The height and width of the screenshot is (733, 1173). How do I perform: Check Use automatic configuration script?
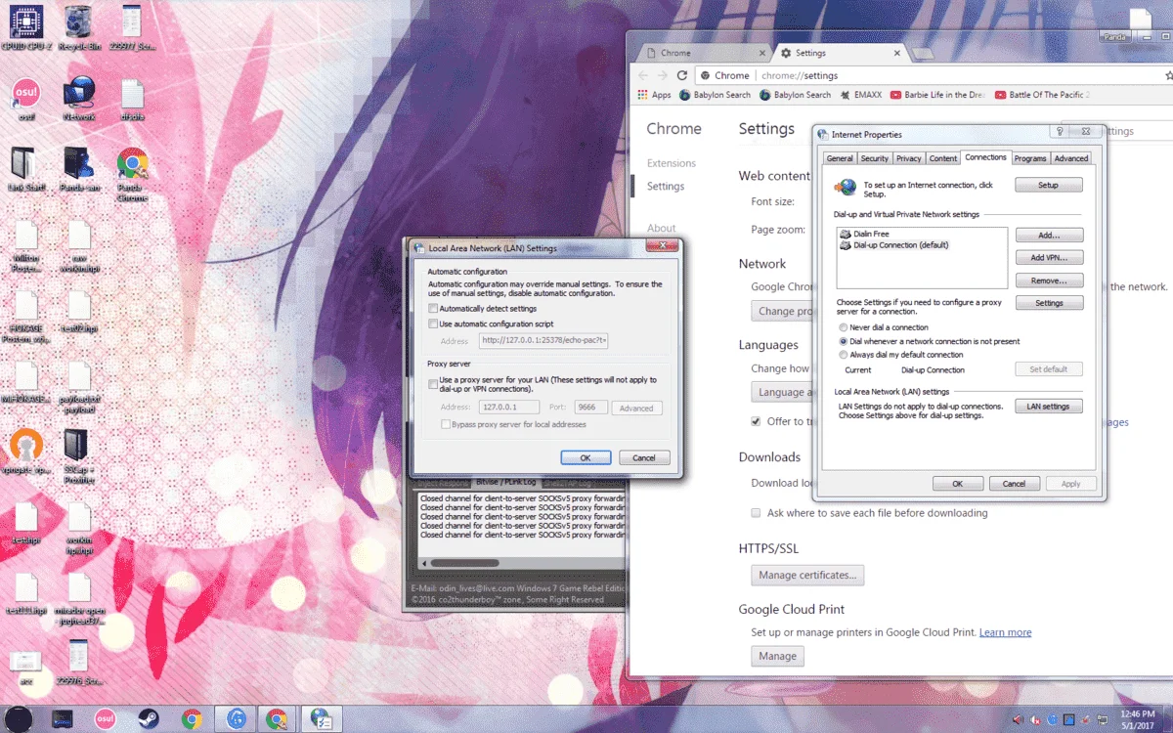[433, 323]
